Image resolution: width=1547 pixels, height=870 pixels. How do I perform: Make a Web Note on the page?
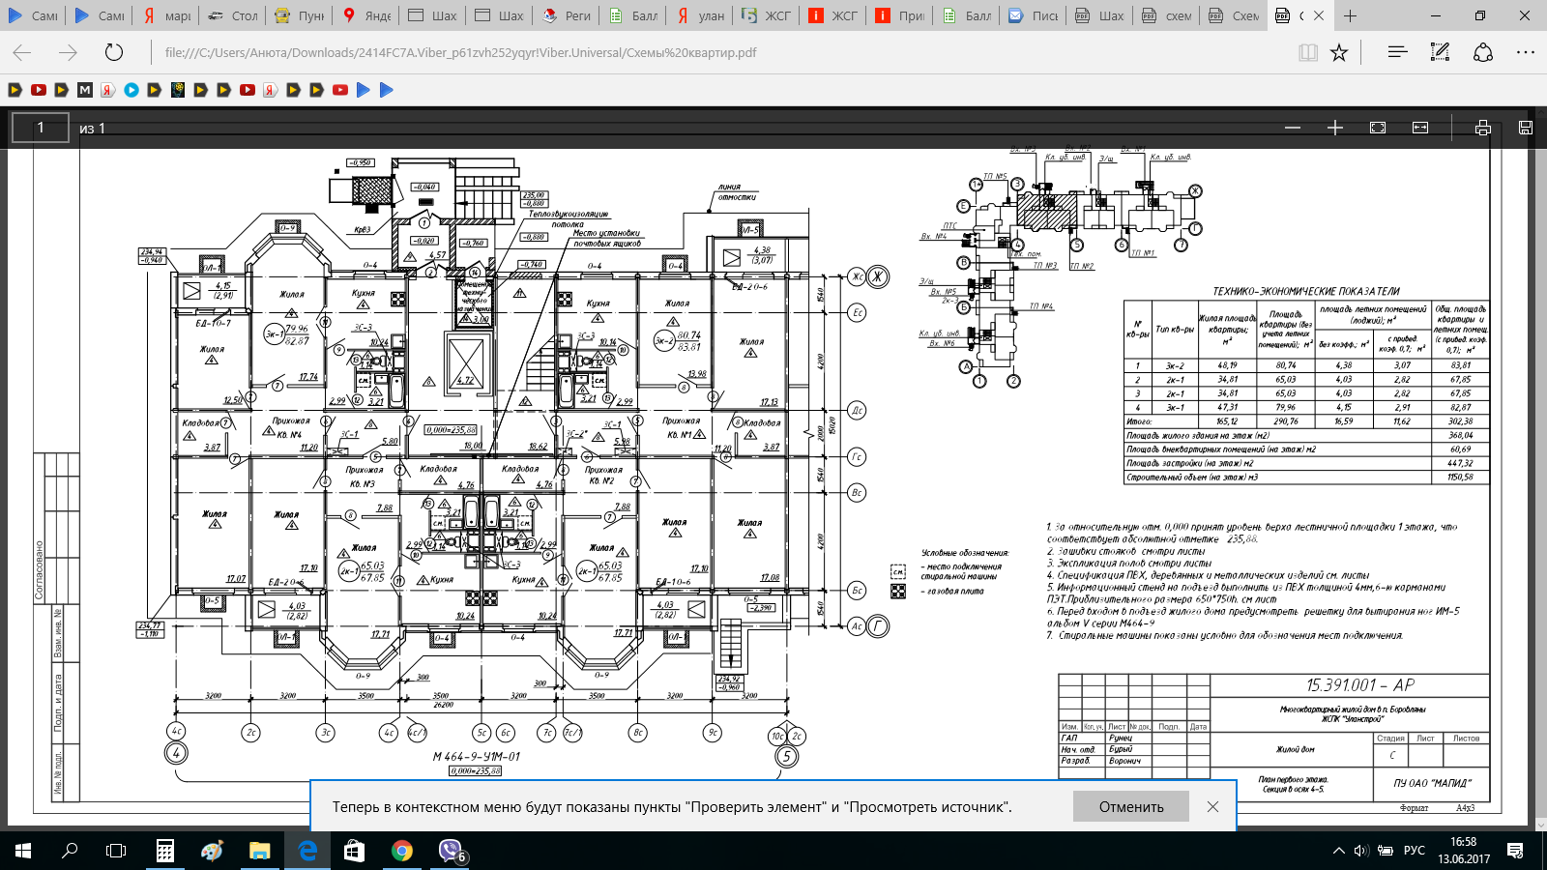click(x=1440, y=52)
